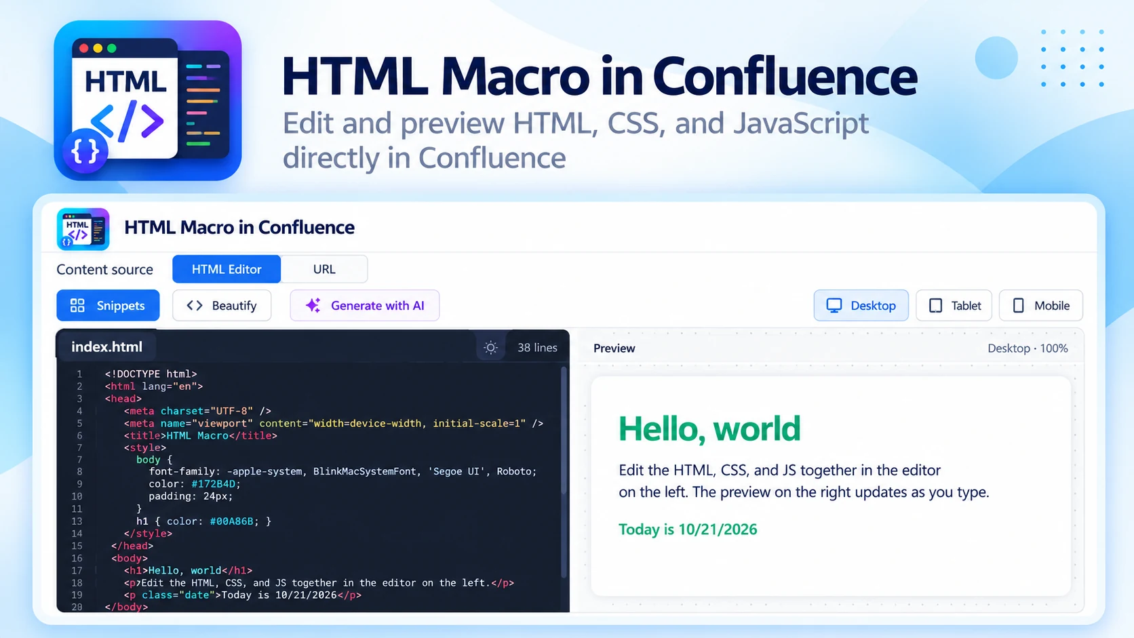Viewport: 1134px width, 638px height.
Task: Click the meta charset code line
Action: (x=197, y=411)
